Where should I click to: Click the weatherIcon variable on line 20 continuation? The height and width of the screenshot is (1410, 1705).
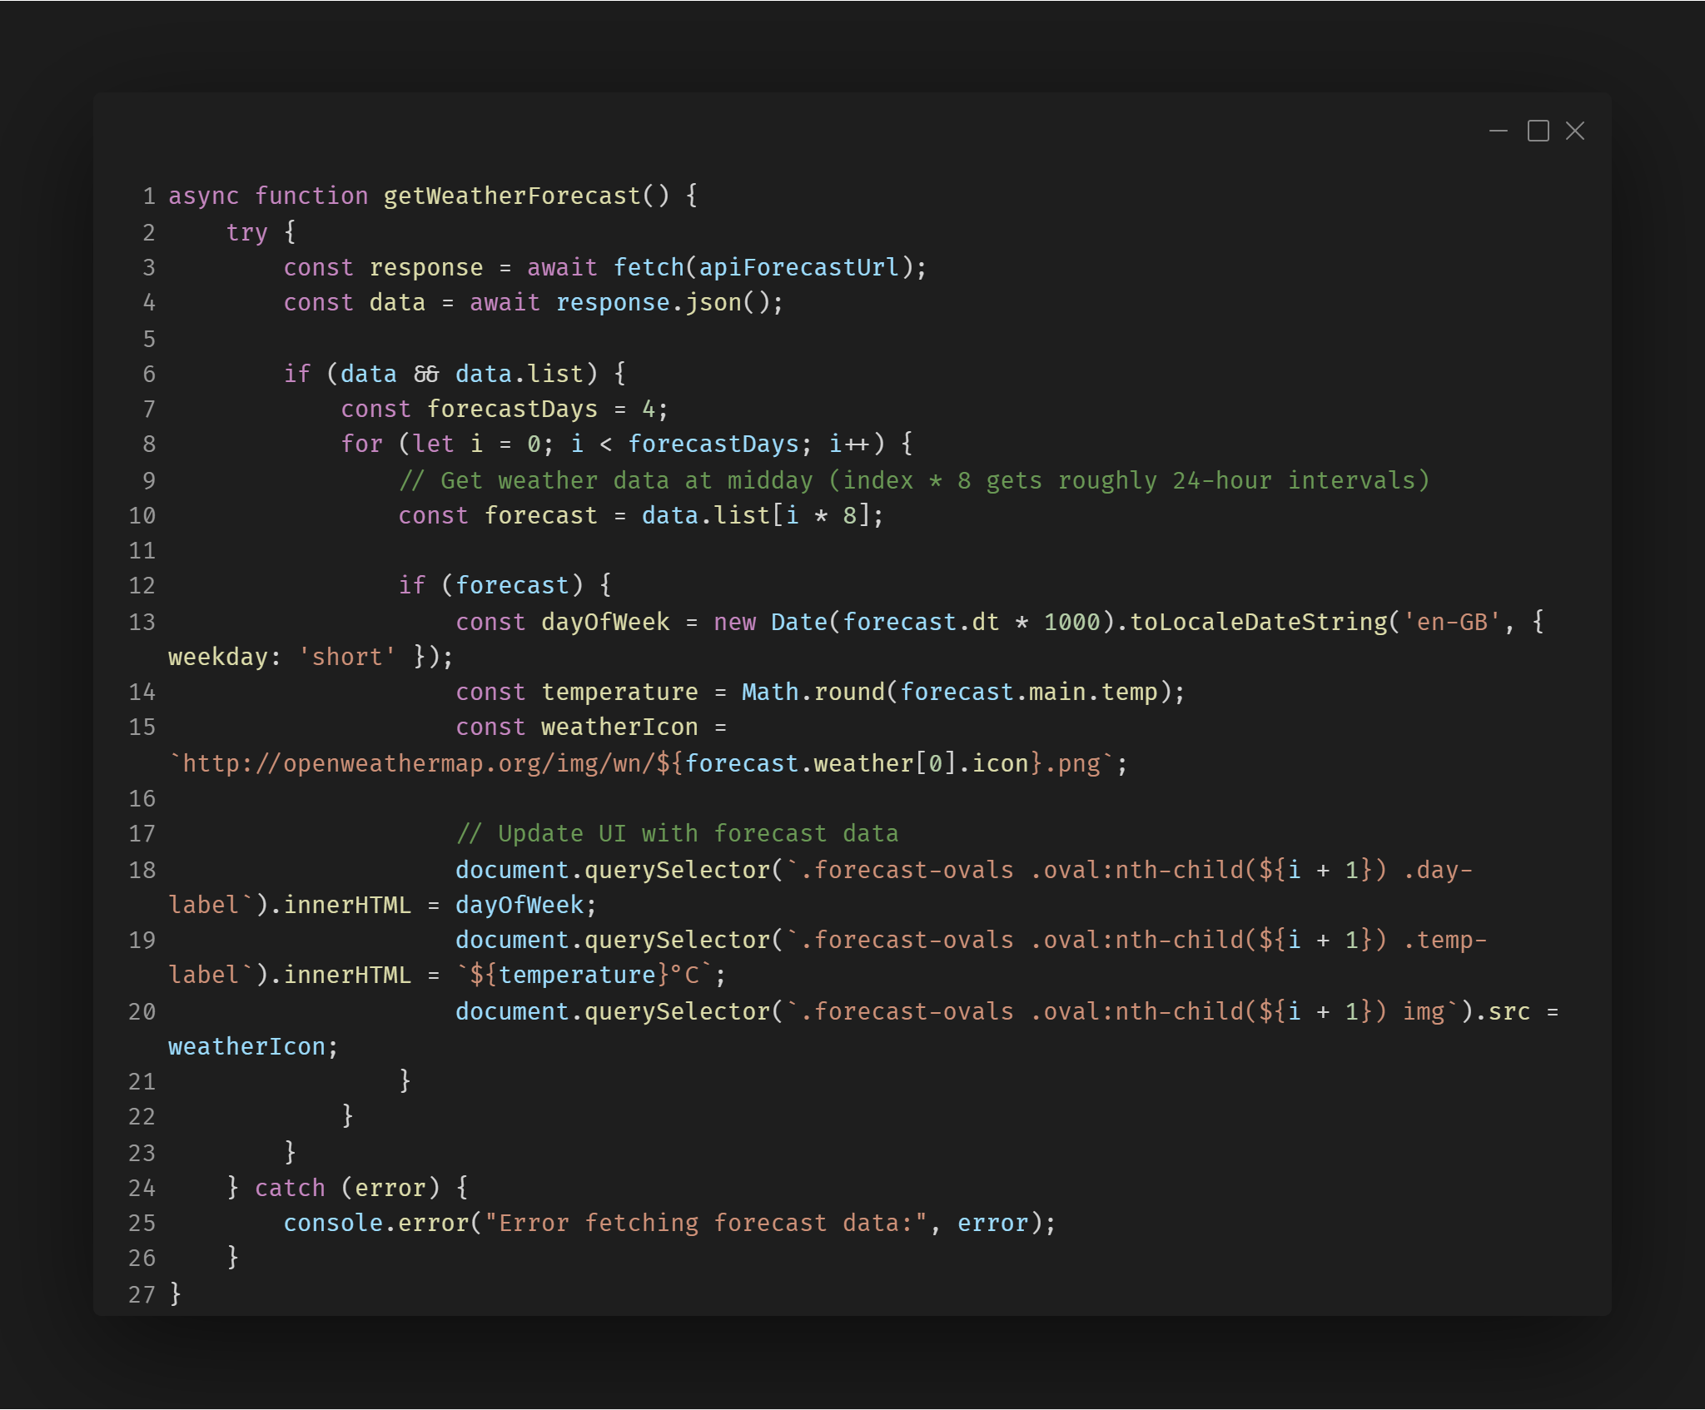tap(246, 1047)
